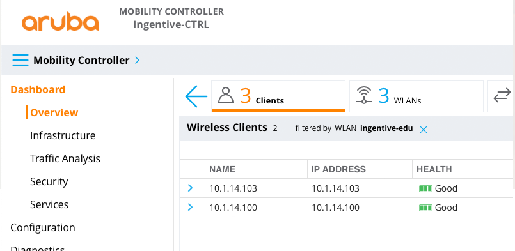Image resolution: width=515 pixels, height=251 pixels.
Task: Select Overview in the sidebar
Action: [54, 112]
